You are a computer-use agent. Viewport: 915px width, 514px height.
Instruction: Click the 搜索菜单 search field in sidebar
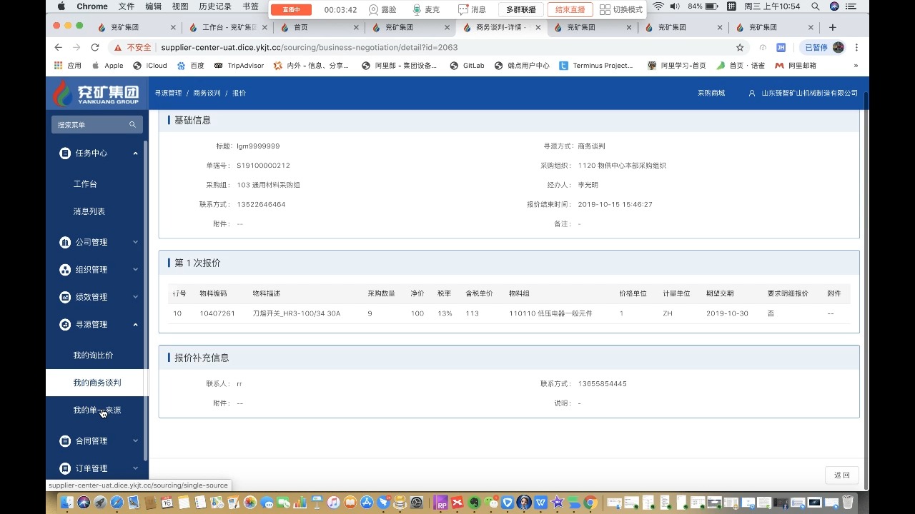[93, 124]
